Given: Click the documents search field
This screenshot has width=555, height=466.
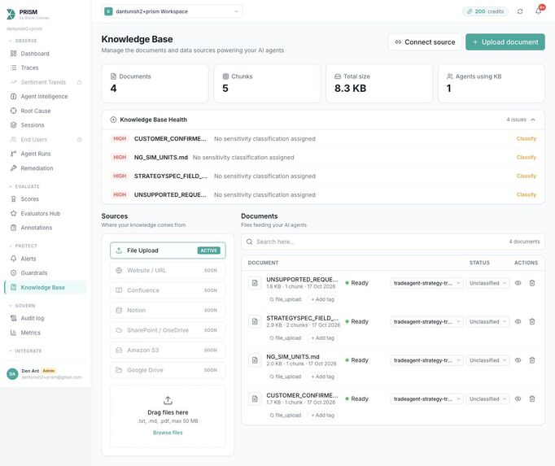Looking at the screenshot, I should pyautogui.click(x=393, y=242).
